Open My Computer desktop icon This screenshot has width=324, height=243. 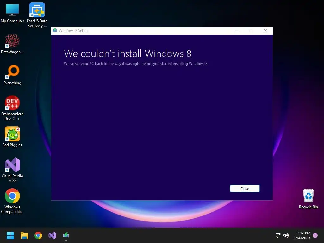(12, 13)
